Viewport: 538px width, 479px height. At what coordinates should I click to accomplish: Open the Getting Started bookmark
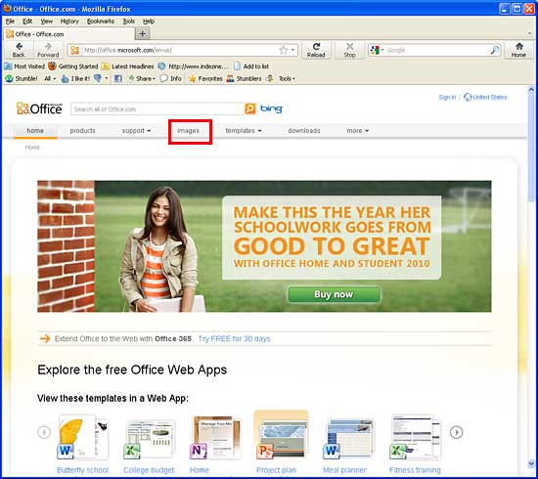[73, 66]
